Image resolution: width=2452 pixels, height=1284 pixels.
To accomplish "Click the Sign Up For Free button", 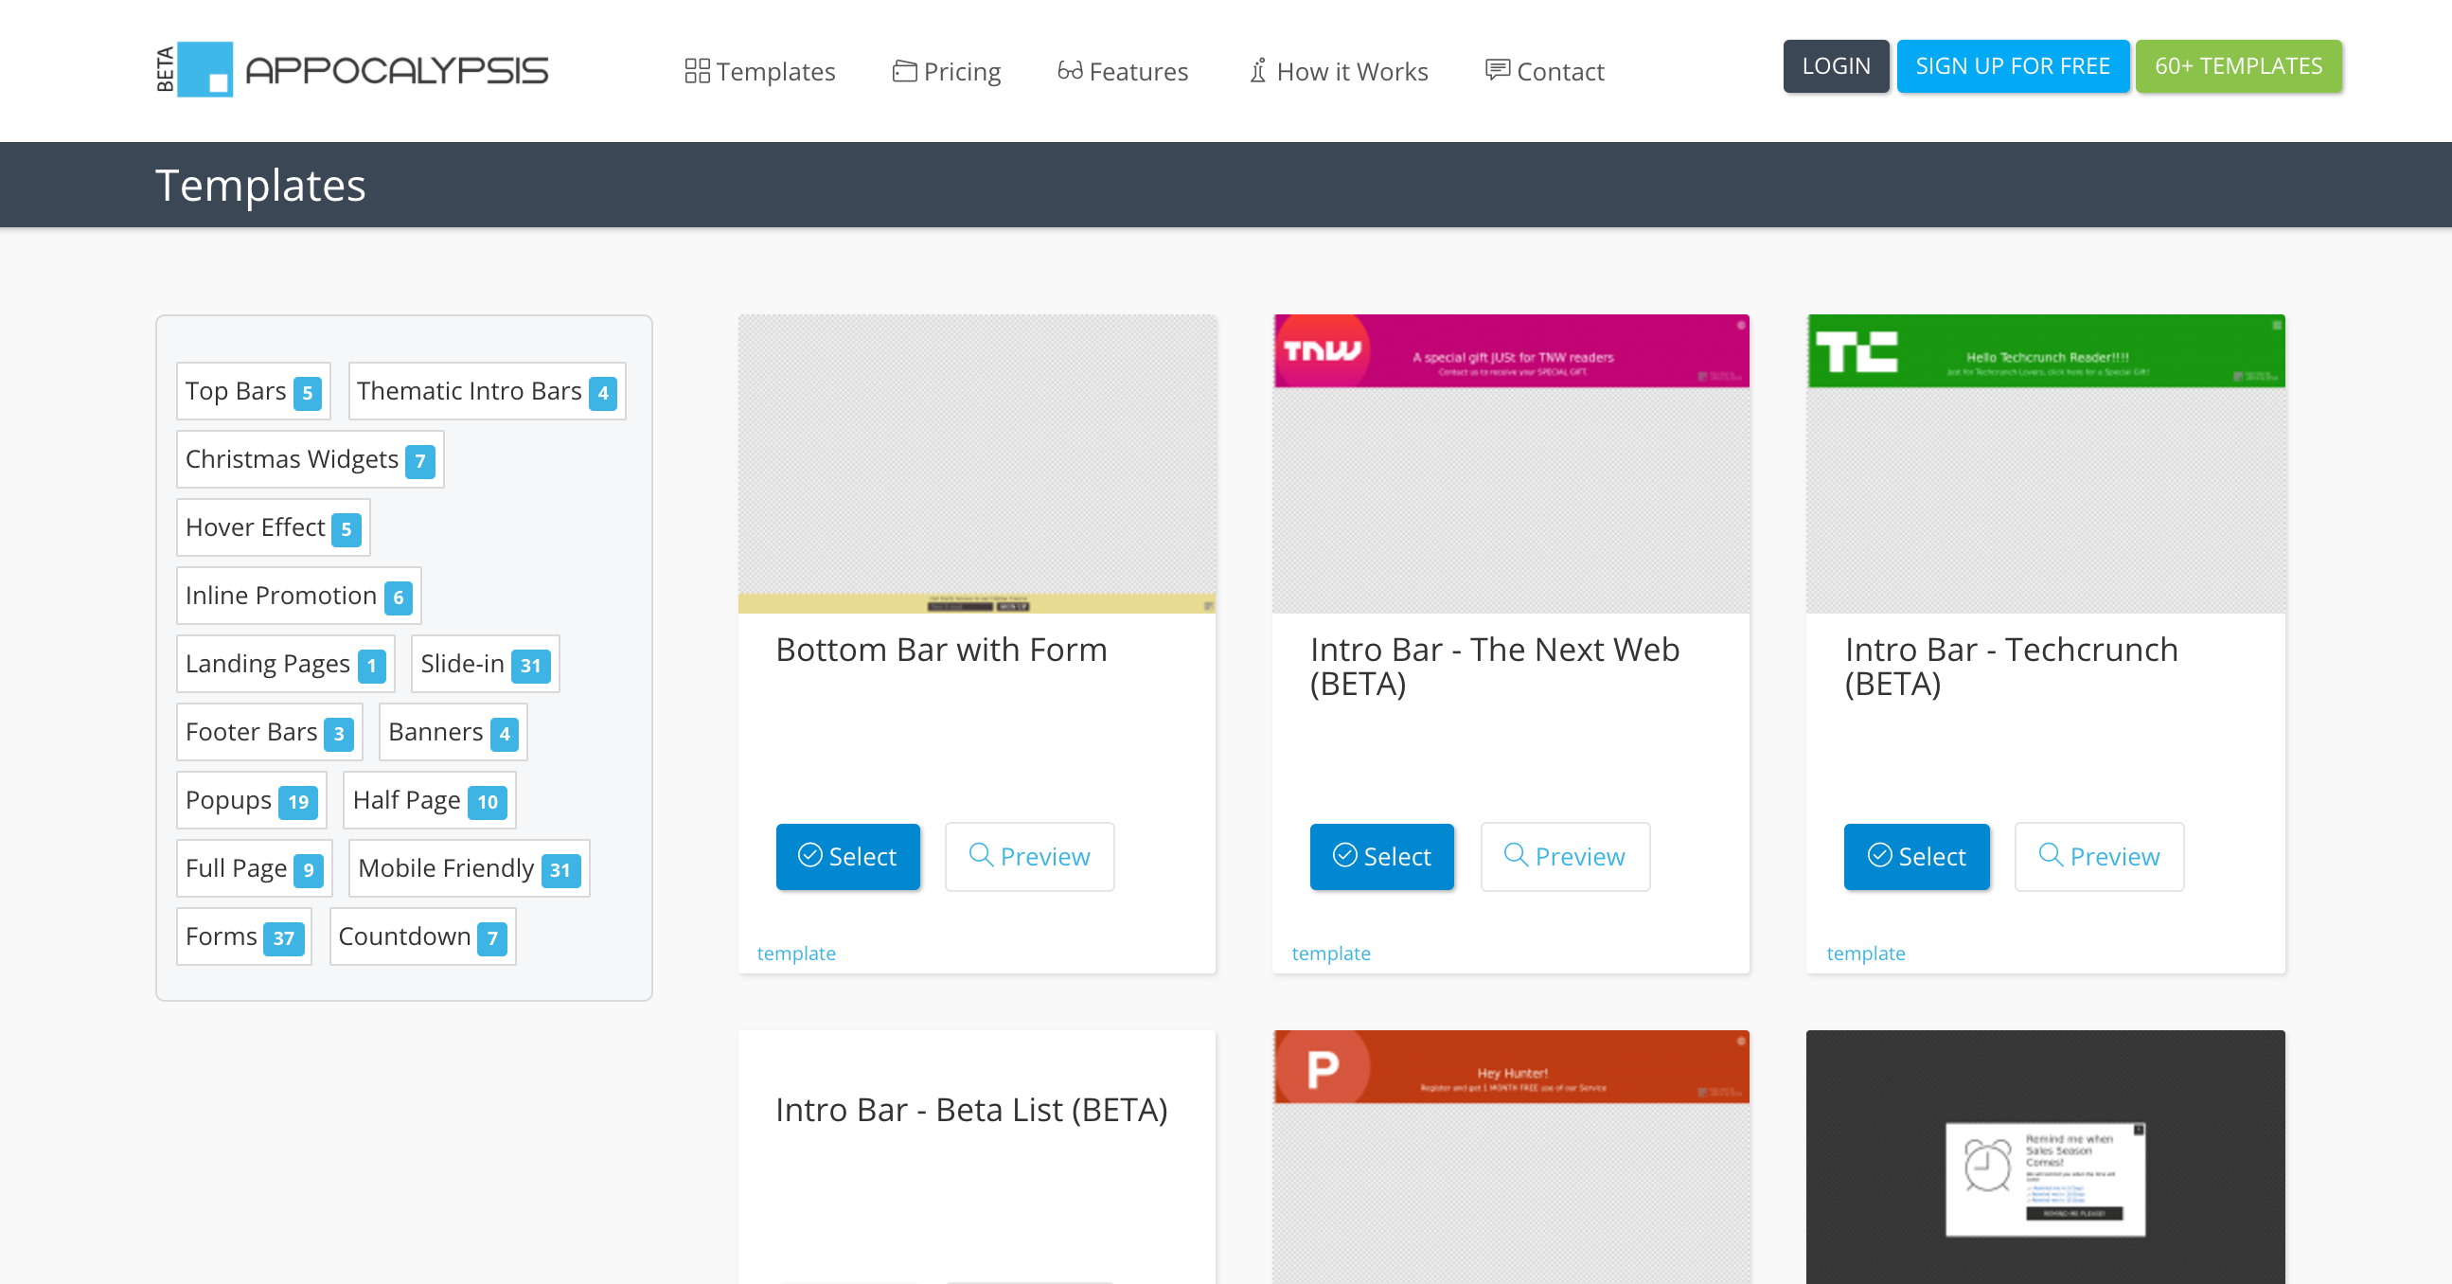I will [x=2011, y=65].
